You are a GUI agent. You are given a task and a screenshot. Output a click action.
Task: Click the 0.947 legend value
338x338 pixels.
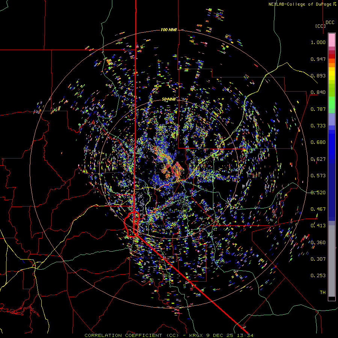pos(318,59)
